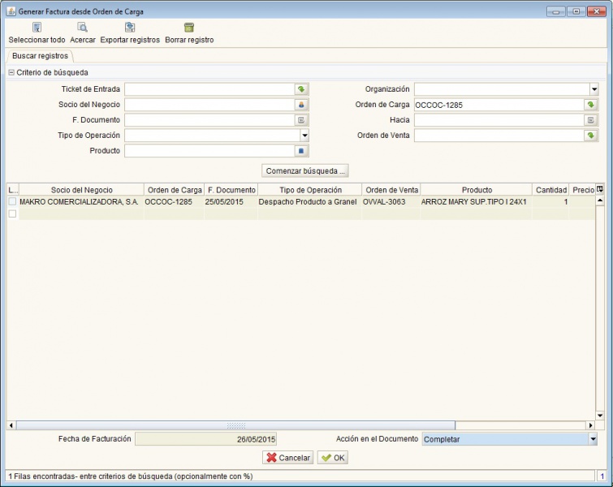This screenshot has width=613, height=487.
Task: Check the MAKRO COMERCIALIZADORA row checkbox
Action: (12, 201)
